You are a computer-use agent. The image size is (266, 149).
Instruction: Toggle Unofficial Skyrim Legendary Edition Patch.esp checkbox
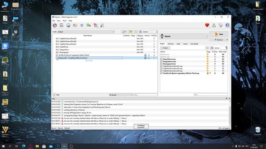point(161,73)
